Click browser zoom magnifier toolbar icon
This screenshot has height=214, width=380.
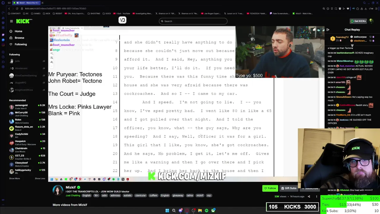click(x=324, y=9)
